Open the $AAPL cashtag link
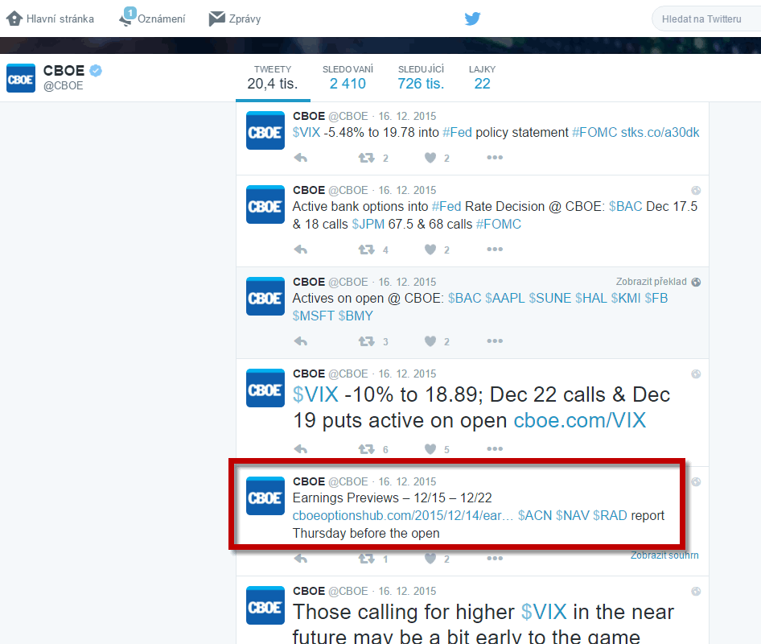Image resolution: width=761 pixels, height=644 pixels. [x=504, y=298]
